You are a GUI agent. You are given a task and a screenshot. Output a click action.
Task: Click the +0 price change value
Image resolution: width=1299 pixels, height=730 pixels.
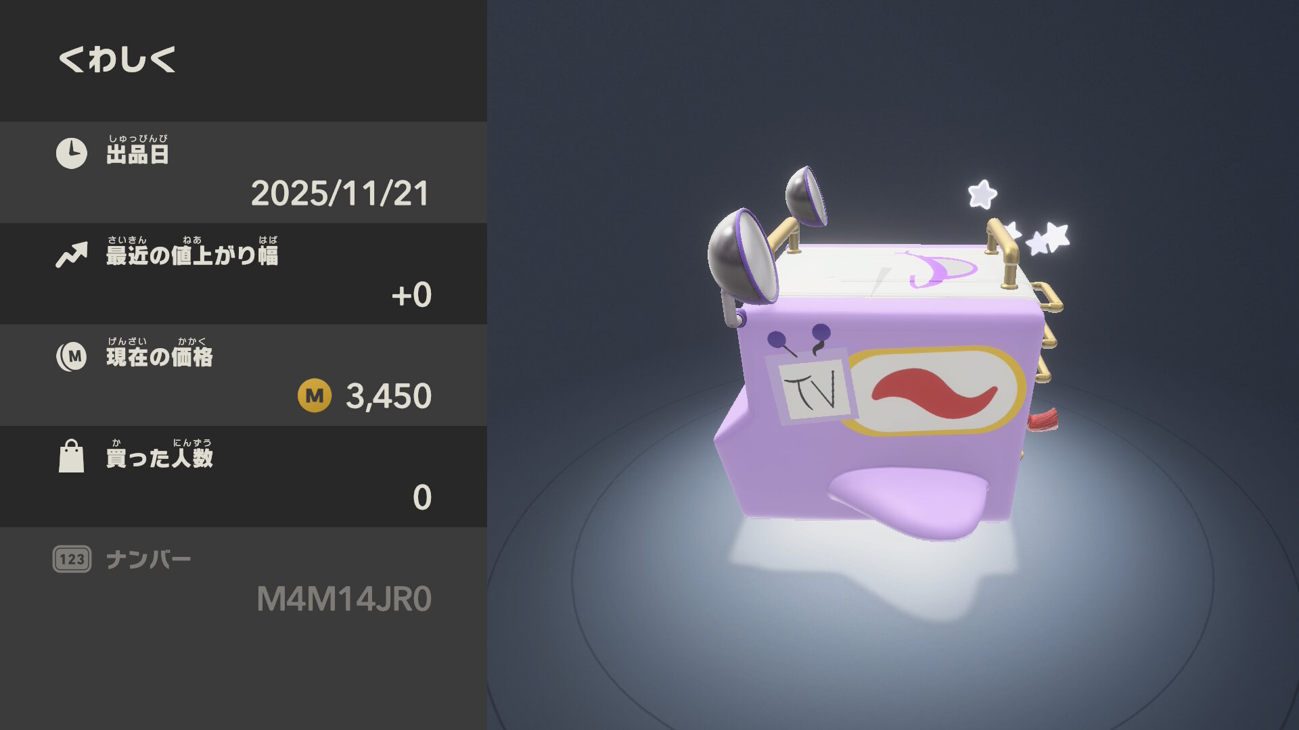point(411,295)
